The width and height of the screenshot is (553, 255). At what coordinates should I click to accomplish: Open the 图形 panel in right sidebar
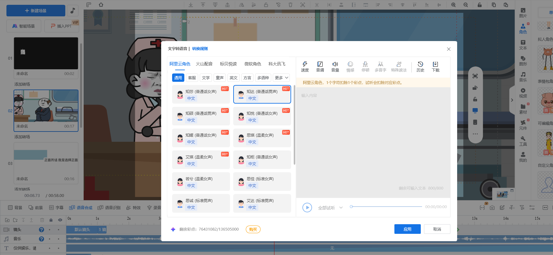click(x=523, y=61)
